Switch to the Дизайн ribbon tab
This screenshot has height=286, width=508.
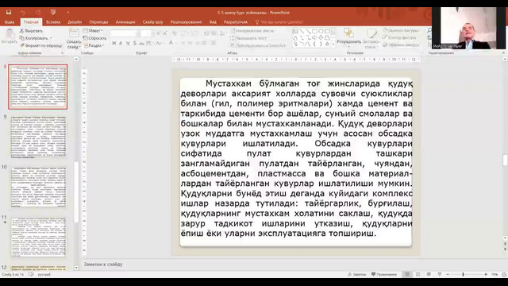coord(75,22)
